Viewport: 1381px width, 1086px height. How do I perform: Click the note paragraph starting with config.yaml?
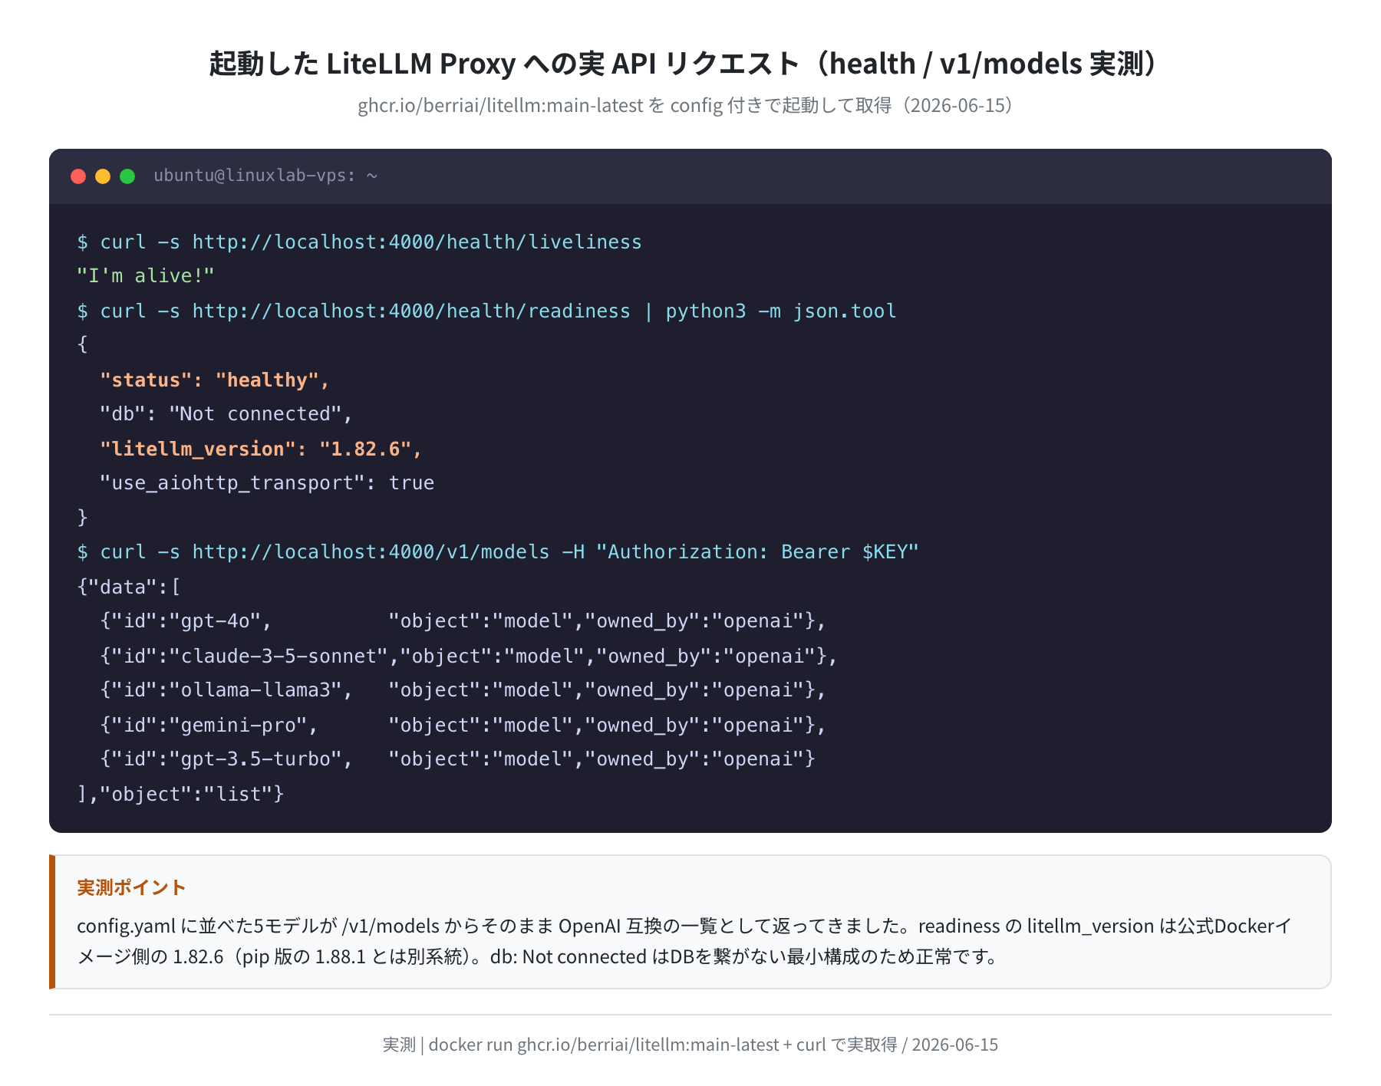684,941
